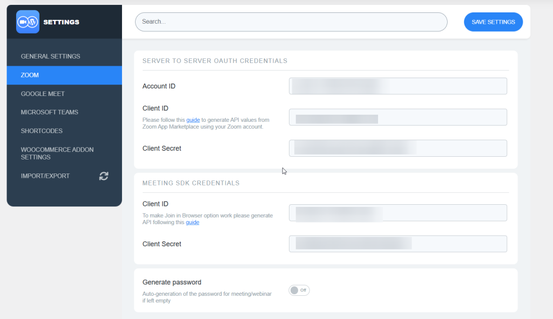This screenshot has height=319, width=553.
Task: Click the Client Secret field under OAuth credentials
Action: pos(398,148)
